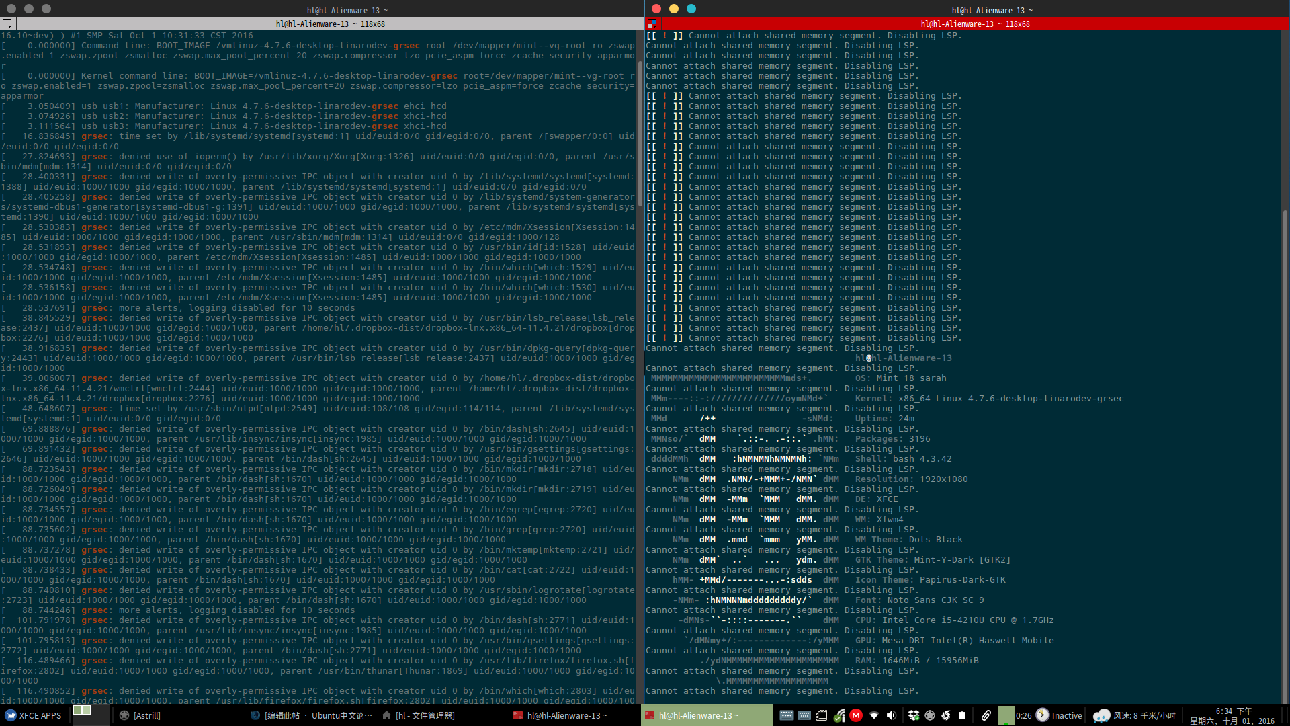Click the first keyboard tray icon

point(786,715)
